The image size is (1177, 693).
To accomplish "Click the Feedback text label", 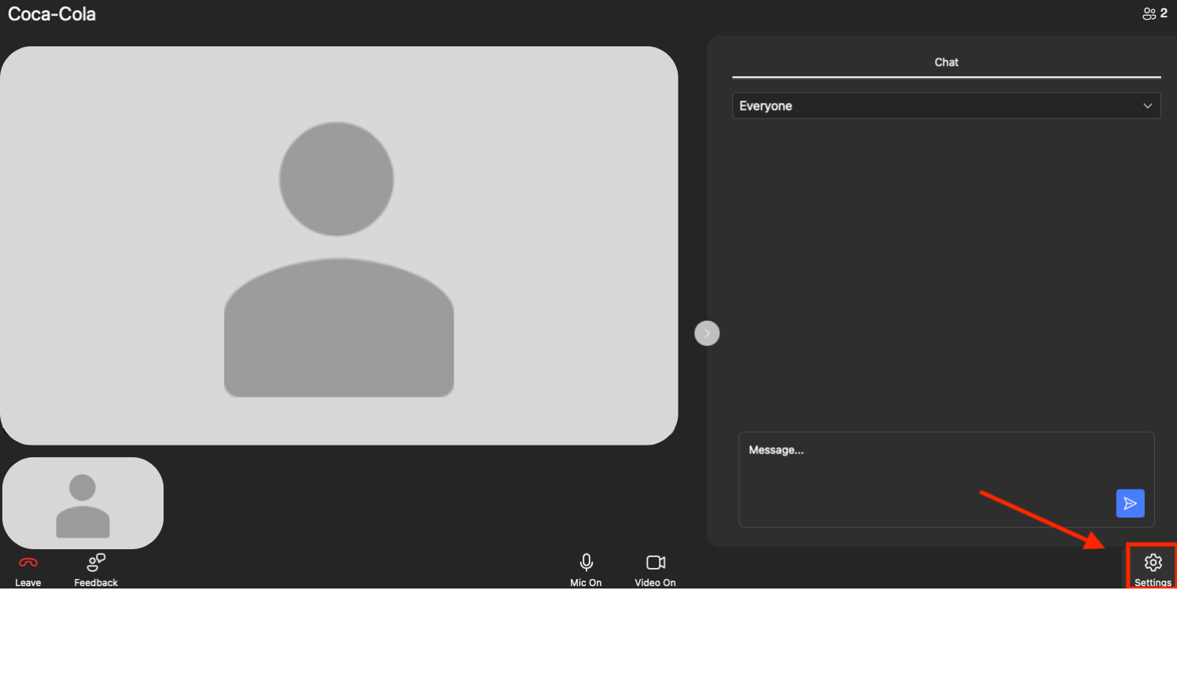I will pos(96,583).
